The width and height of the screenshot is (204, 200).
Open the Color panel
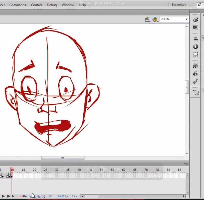point(195,20)
